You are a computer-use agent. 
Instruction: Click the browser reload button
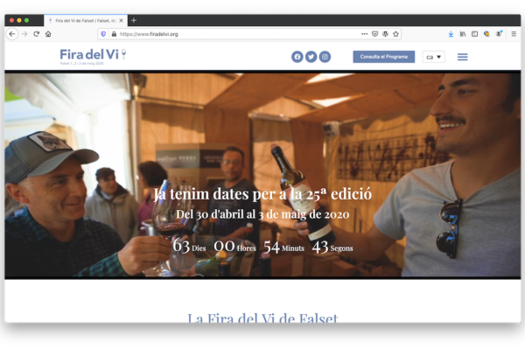tap(37, 34)
